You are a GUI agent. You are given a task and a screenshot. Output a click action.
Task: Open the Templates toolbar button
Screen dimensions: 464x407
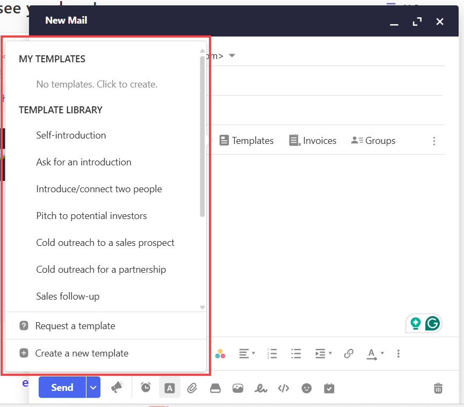click(247, 141)
